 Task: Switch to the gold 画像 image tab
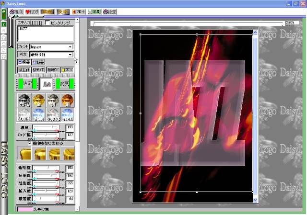tap(47, 12)
